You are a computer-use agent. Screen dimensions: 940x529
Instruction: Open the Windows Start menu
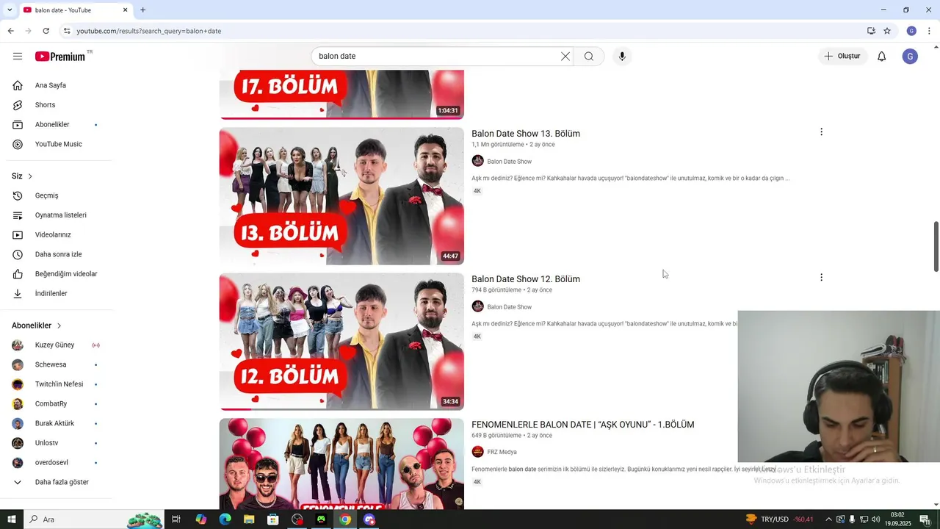(12, 519)
